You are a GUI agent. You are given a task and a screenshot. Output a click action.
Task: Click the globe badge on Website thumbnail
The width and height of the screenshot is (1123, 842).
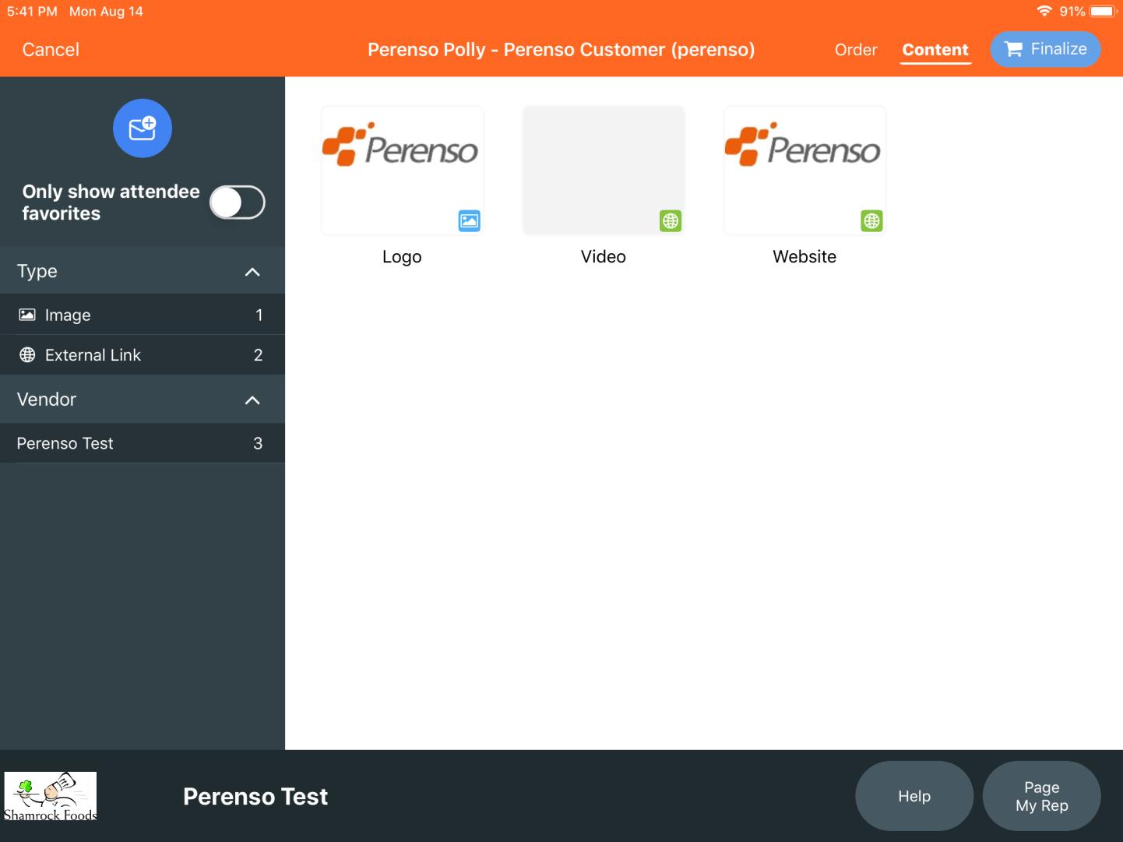[x=871, y=221]
